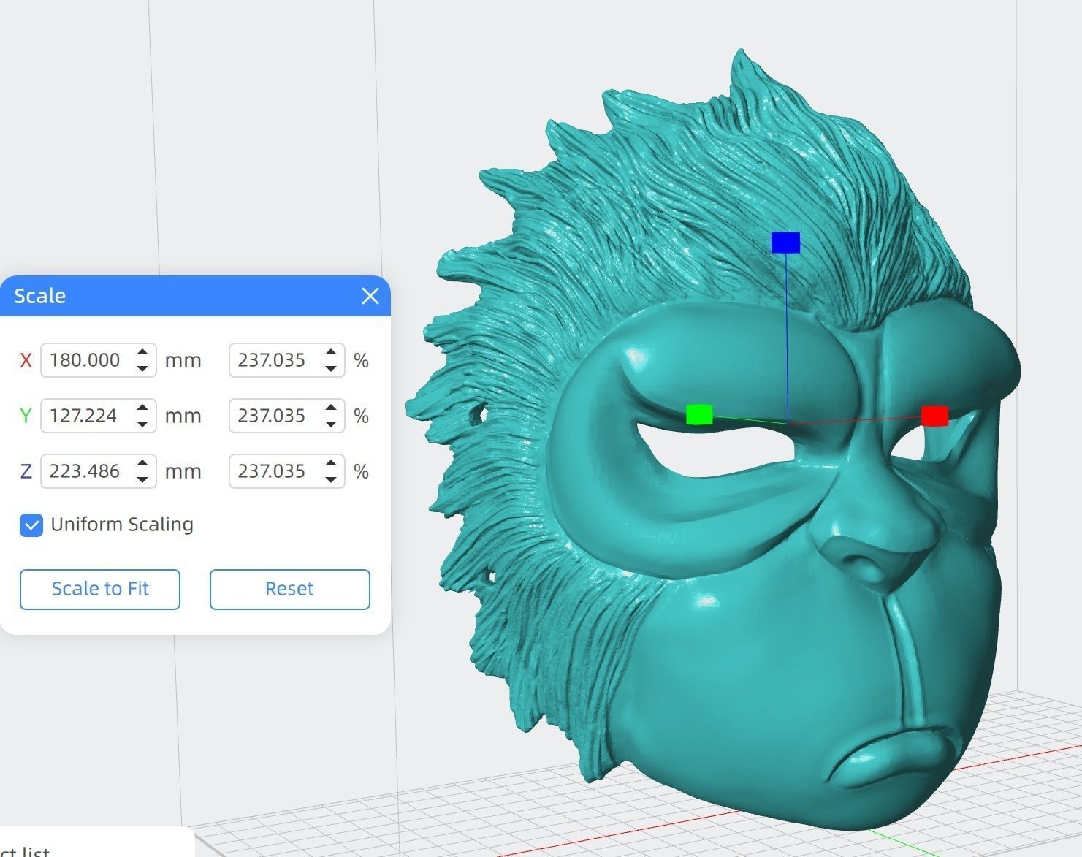Click the down arrow on Z percentage field

pos(331,480)
